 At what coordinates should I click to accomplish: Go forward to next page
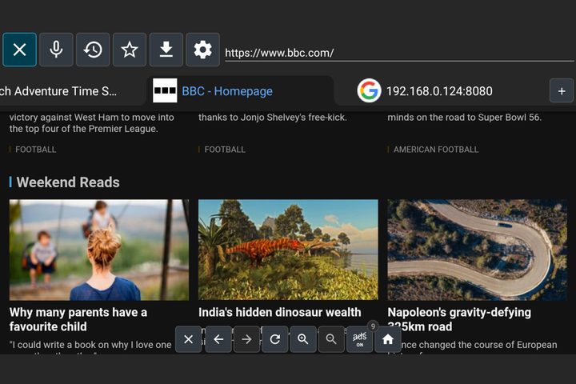pos(246,339)
